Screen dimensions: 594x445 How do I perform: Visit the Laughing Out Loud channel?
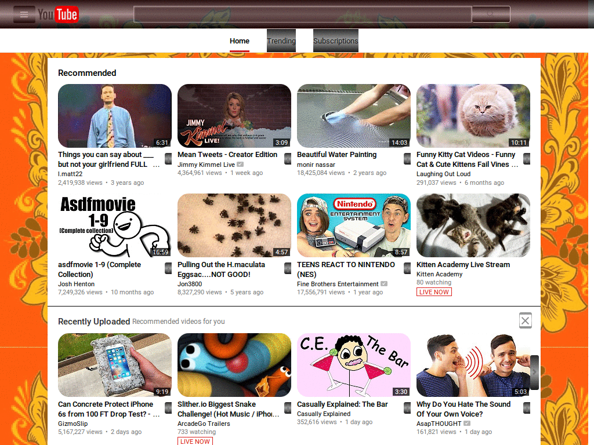(x=444, y=174)
